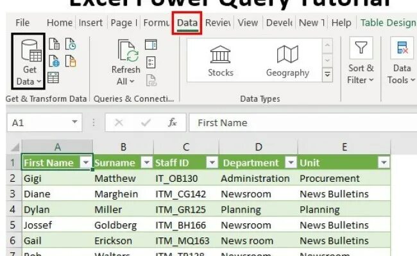The height and width of the screenshot is (256, 417).
Task: Expand the Name Box dropdown arrow
Action: coord(74,122)
